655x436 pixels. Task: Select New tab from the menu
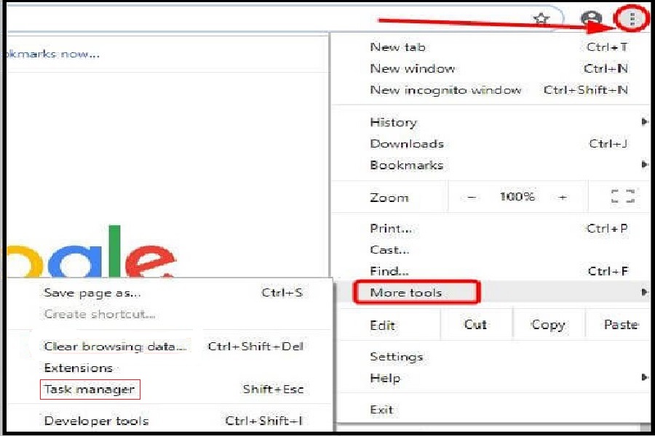(397, 47)
